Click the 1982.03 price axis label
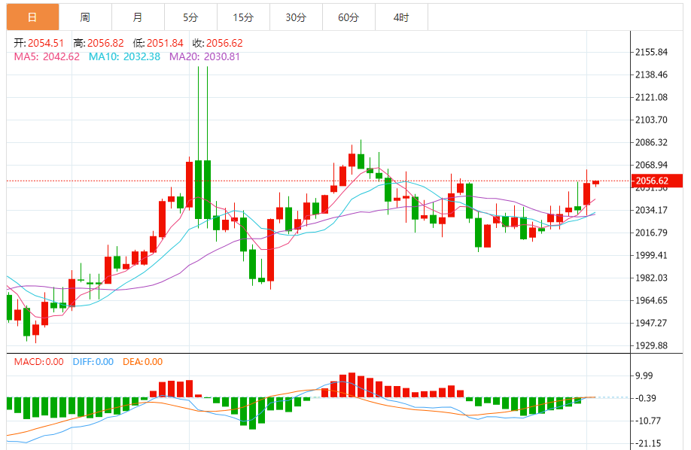 [651, 278]
